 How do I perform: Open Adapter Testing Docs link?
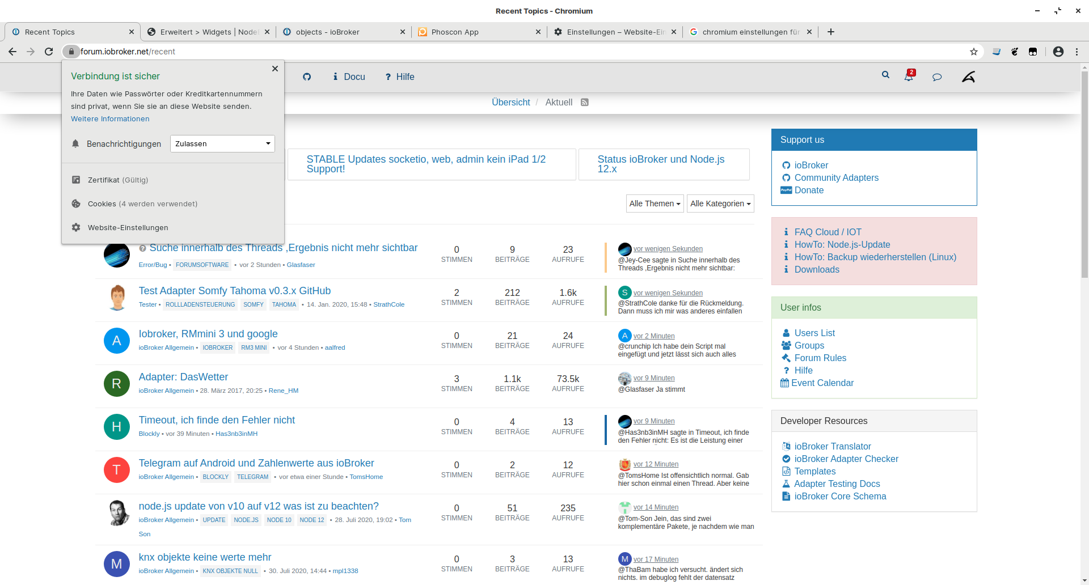pos(837,484)
